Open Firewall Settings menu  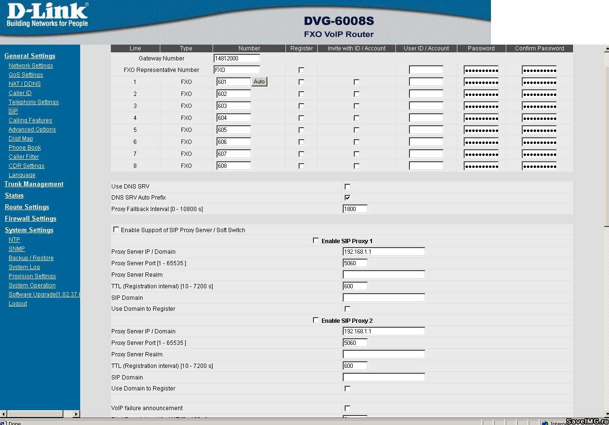click(x=31, y=219)
